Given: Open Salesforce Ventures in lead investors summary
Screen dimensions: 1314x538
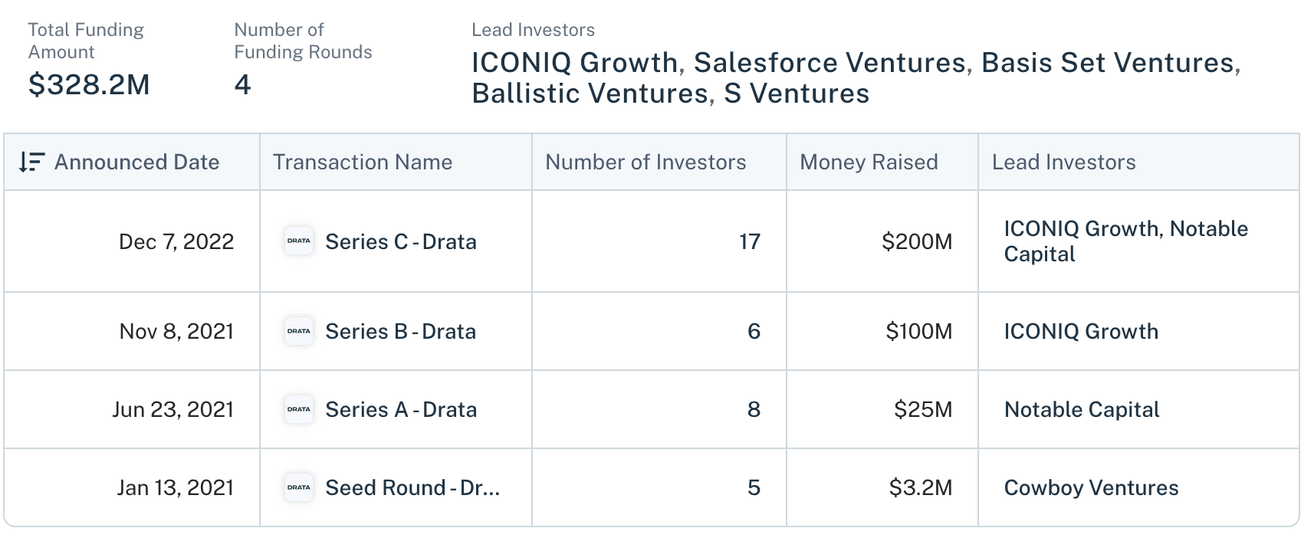Looking at the screenshot, I should 829,63.
